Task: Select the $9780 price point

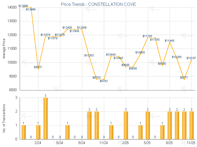Action: click(162, 65)
